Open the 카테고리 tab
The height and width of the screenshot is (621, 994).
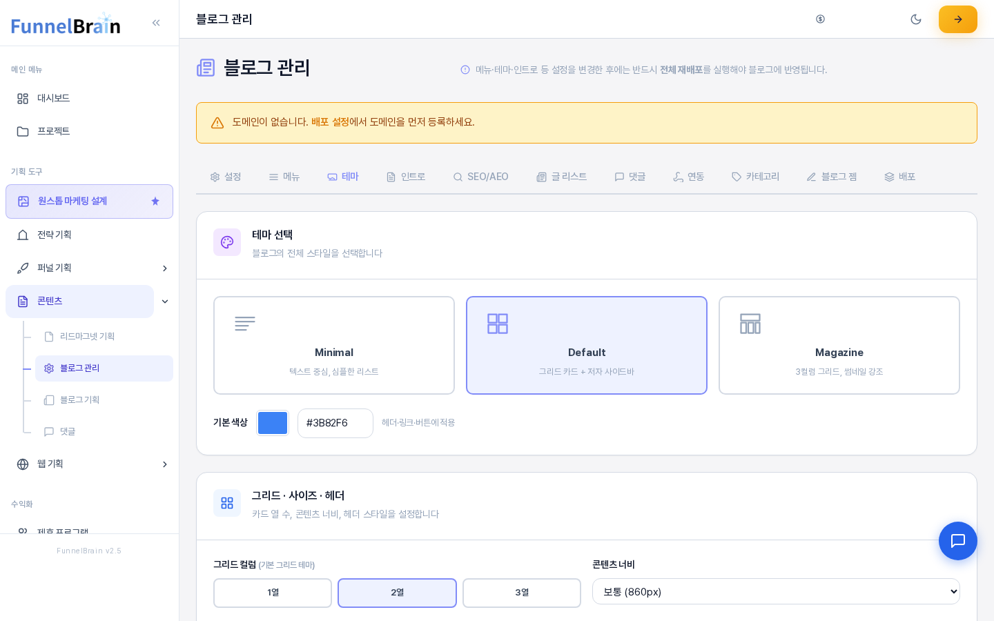(x=756, y=177)
